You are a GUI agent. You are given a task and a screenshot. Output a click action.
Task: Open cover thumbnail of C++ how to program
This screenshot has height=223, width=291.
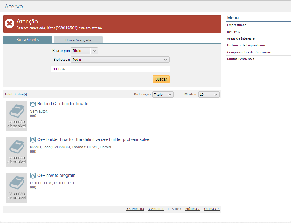17,188
